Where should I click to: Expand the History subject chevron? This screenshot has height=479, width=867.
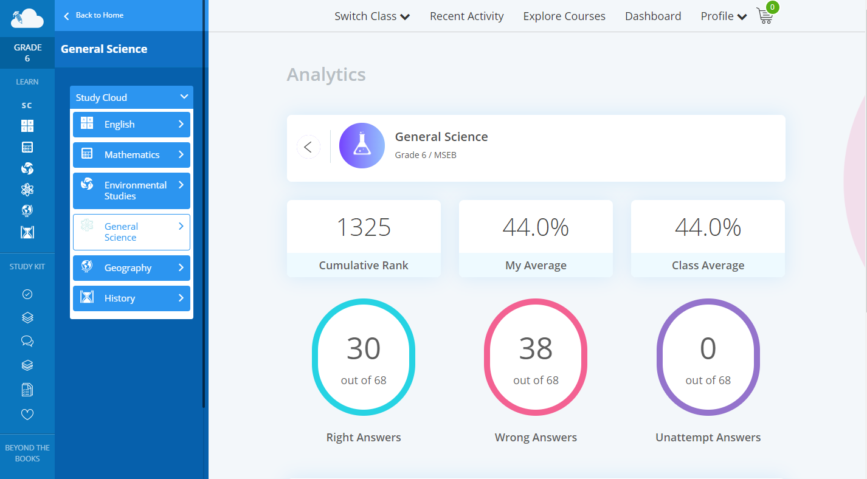(x=181, y=298)
